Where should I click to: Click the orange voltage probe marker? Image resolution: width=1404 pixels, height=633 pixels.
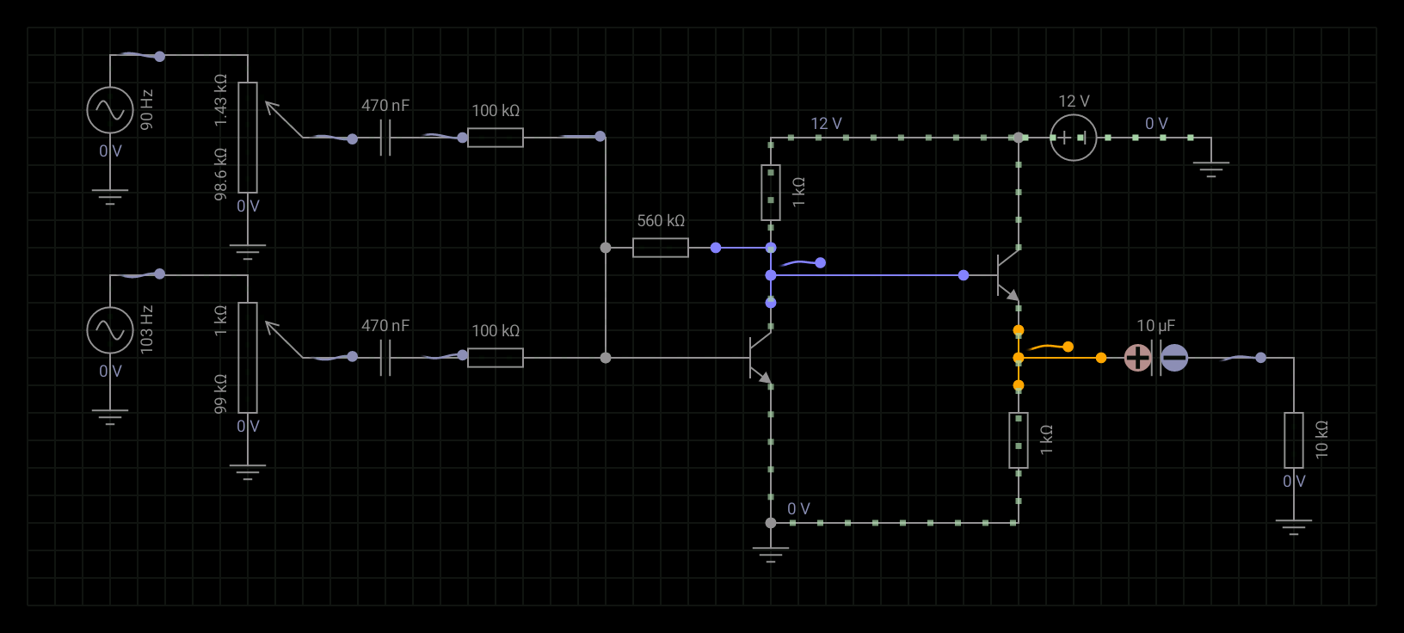(1068, 347)
